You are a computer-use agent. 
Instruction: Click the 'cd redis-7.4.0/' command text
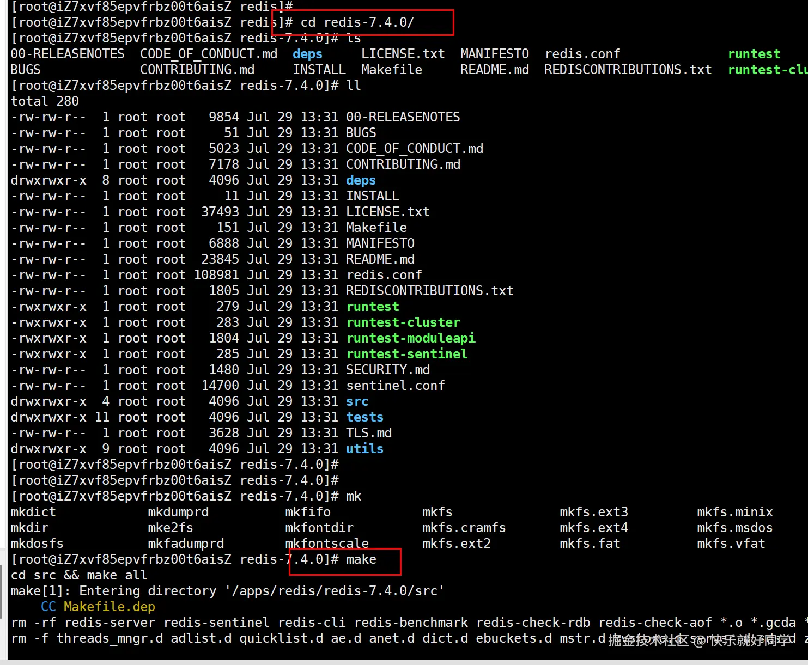tap(357, 22)
